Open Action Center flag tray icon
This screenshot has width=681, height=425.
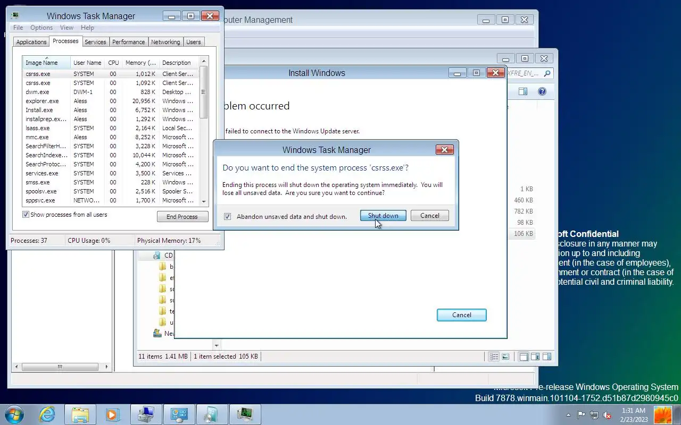(x=581, y=415)
